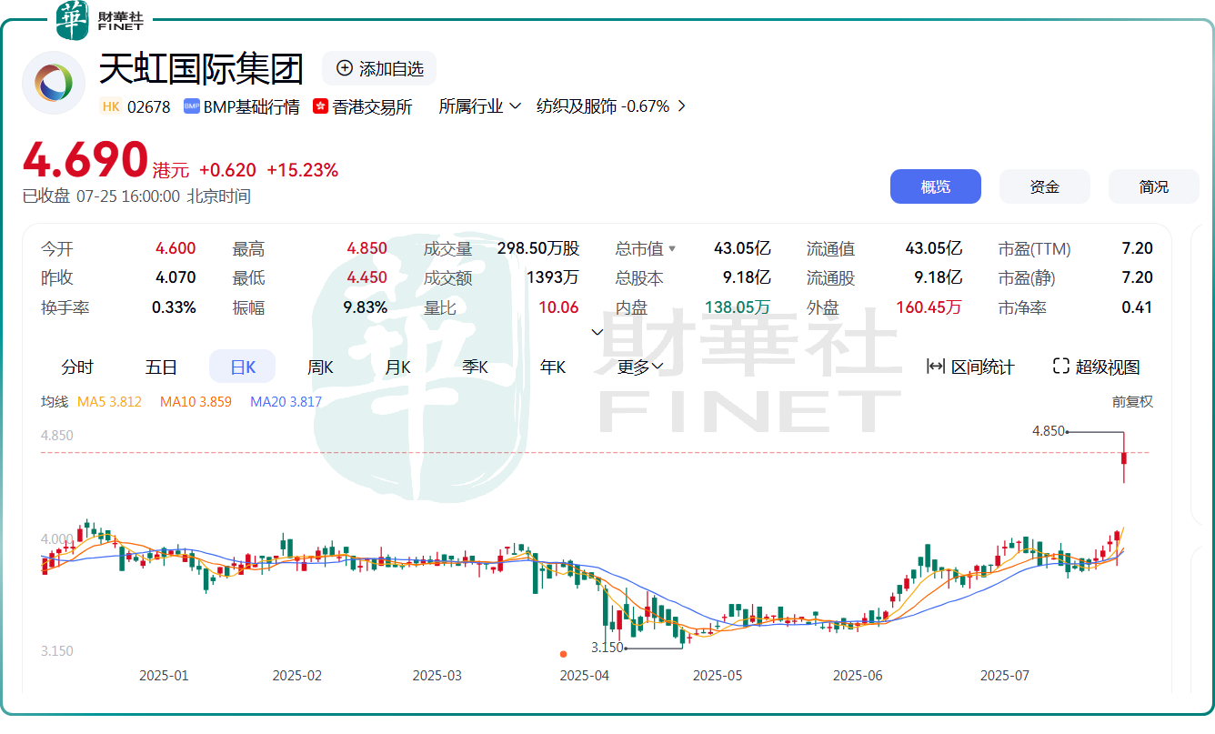The image size is (1215, 734).
Task: Select the 分时 chart tab
Action: pos(77,367)
